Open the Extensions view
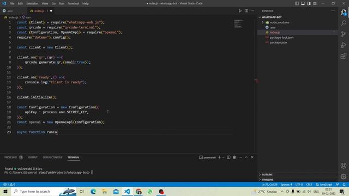 344,56
